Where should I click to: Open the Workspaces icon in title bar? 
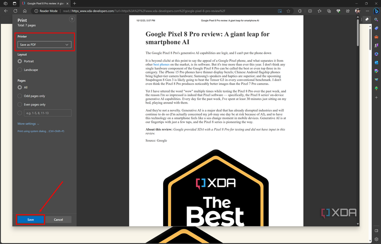[5, 4]
